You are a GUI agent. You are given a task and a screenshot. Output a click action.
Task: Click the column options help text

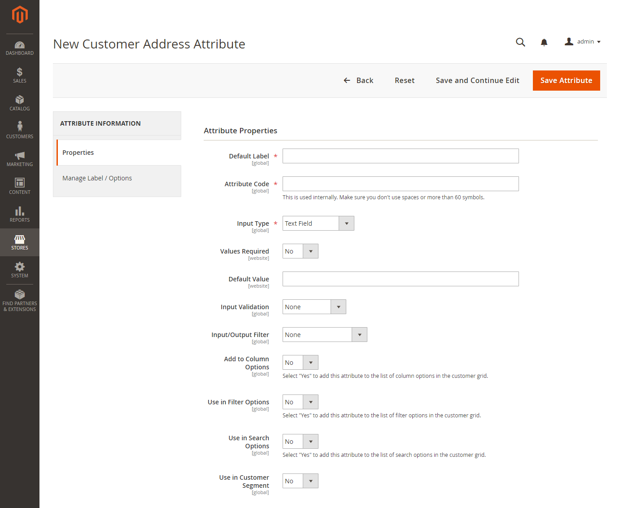[x=385, y=376]
